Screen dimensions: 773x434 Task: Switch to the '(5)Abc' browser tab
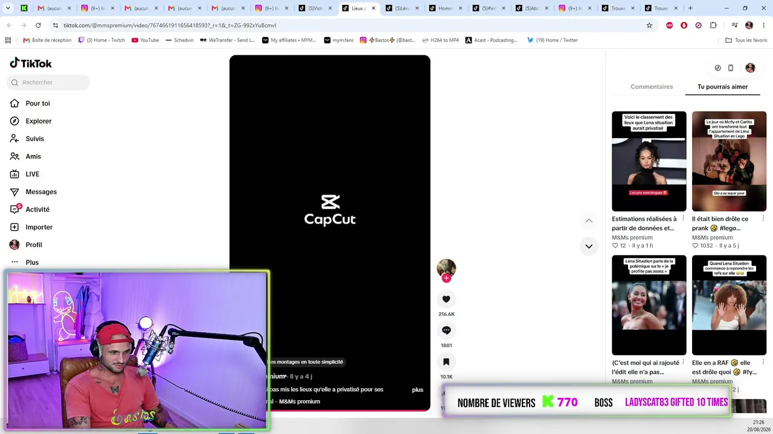(533, 8)
